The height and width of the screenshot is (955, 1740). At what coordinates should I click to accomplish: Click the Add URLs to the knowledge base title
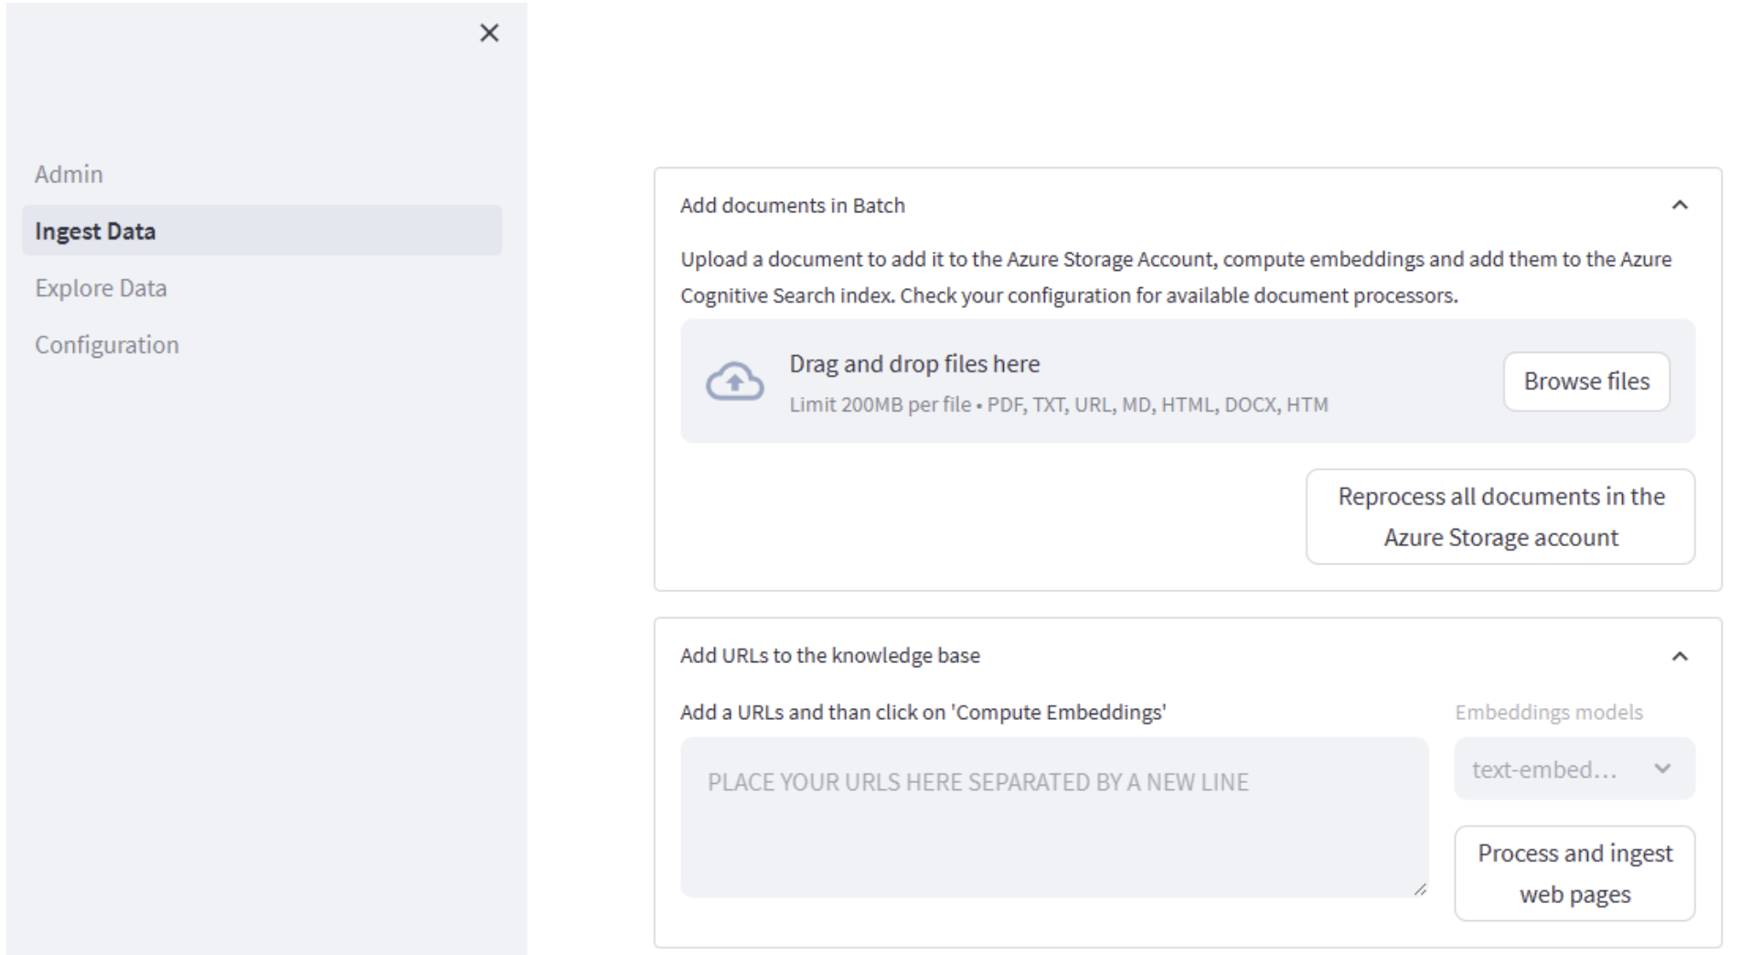click(829, 656)
